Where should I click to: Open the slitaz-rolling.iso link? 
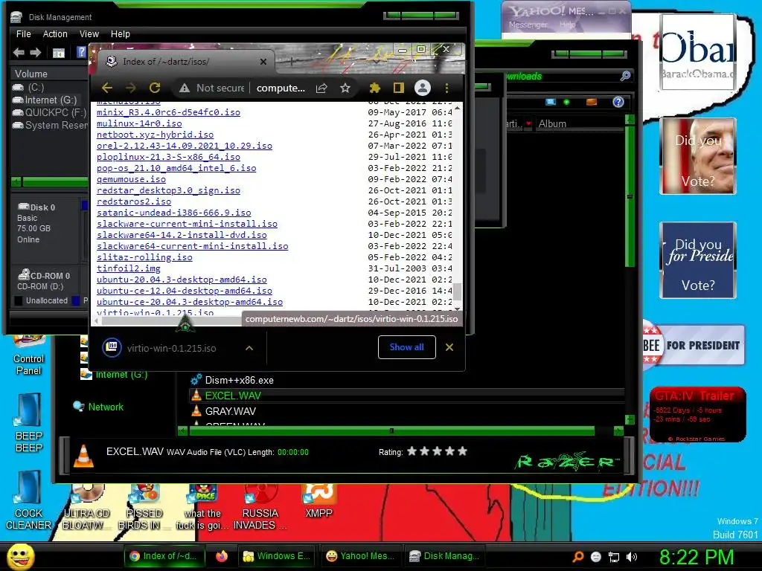144,257
